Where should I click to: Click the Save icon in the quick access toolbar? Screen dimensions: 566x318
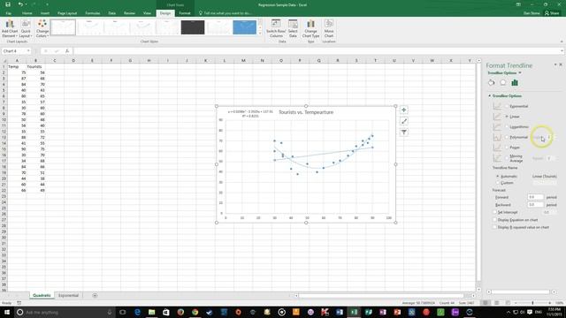pyautogui.click(x=8, y=4)
